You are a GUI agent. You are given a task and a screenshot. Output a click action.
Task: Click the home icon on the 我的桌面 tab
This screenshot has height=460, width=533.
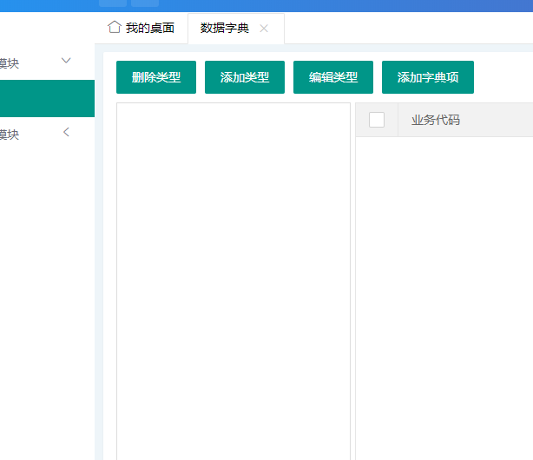(x=114, y=28)
